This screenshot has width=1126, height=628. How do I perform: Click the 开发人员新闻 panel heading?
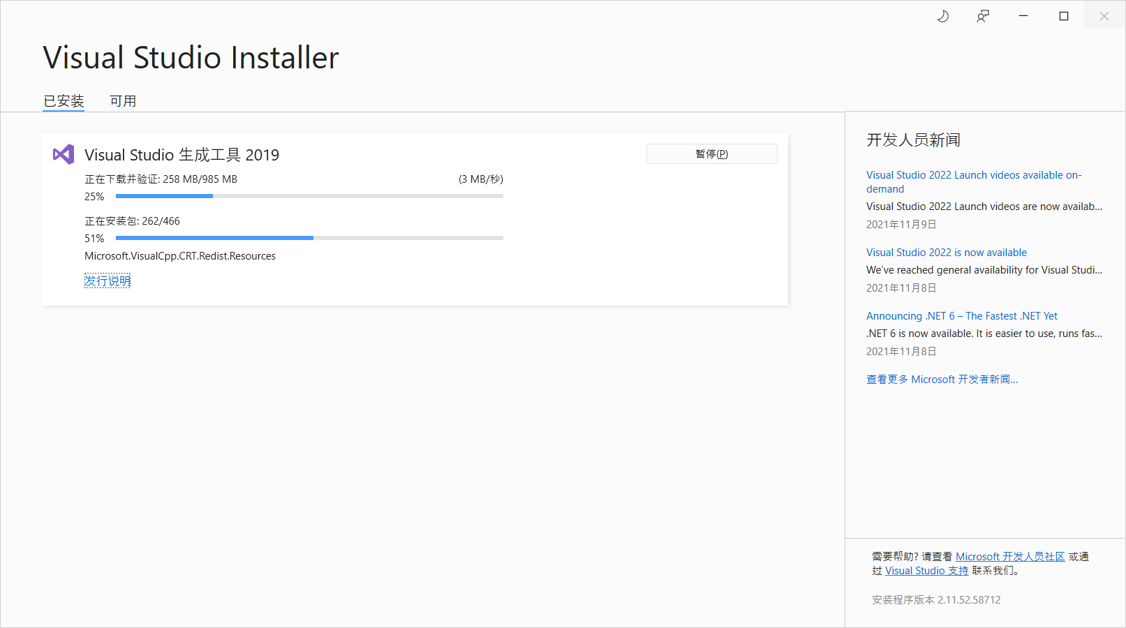(x=913, y=140)
